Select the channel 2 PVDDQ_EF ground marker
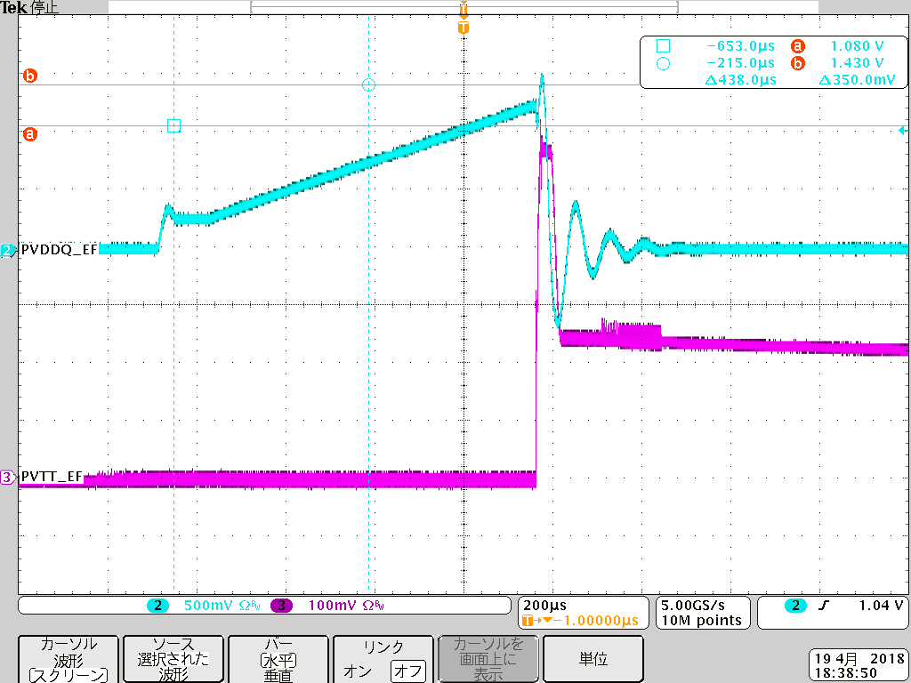This screenshot has height=683, width=911. pyautogui.click(x=8, y=250)
